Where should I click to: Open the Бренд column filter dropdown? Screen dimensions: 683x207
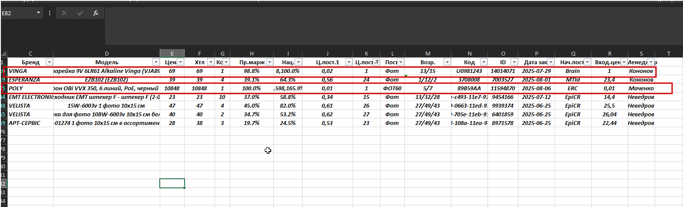coord(49,62)
